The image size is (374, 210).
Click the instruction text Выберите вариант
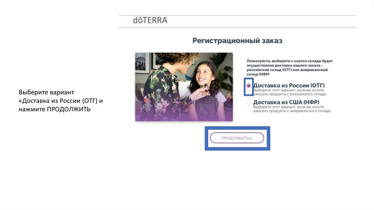pos(61,101)
